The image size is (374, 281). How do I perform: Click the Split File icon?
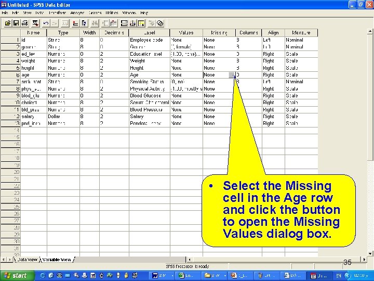pos(124,23)
